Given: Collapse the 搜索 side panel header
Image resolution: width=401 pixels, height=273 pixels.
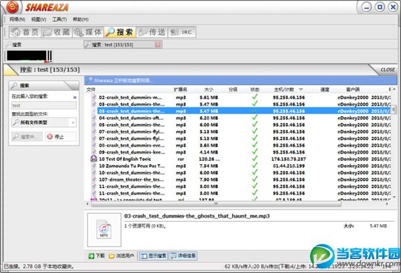Looking at the screenshot, I should [x=43, y=85].
